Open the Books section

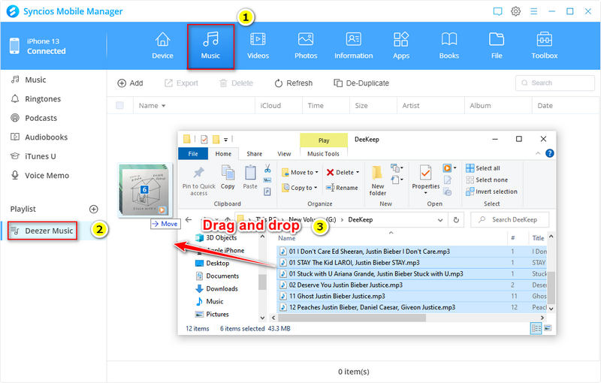click(448, 46)
